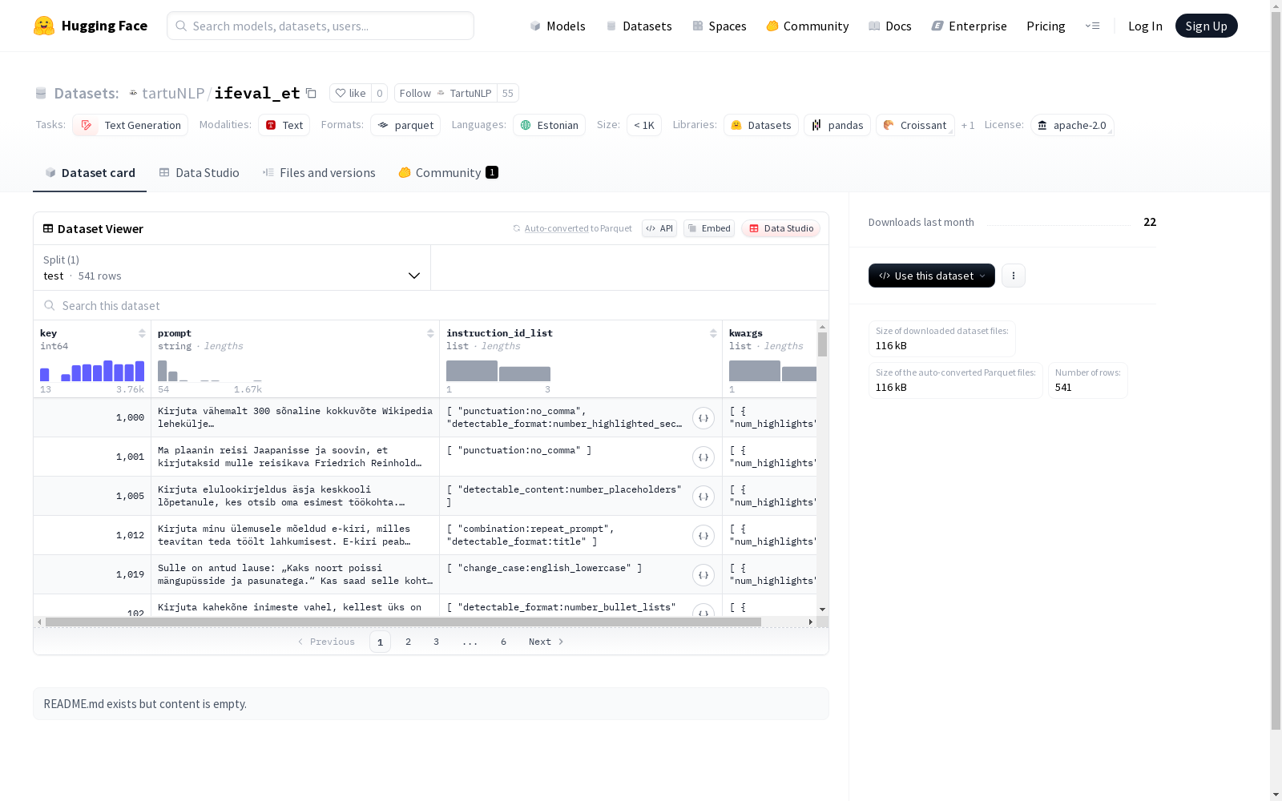Click the heart like icon
This screenshot has height=801, width=1282.
[x=341, y=93]
